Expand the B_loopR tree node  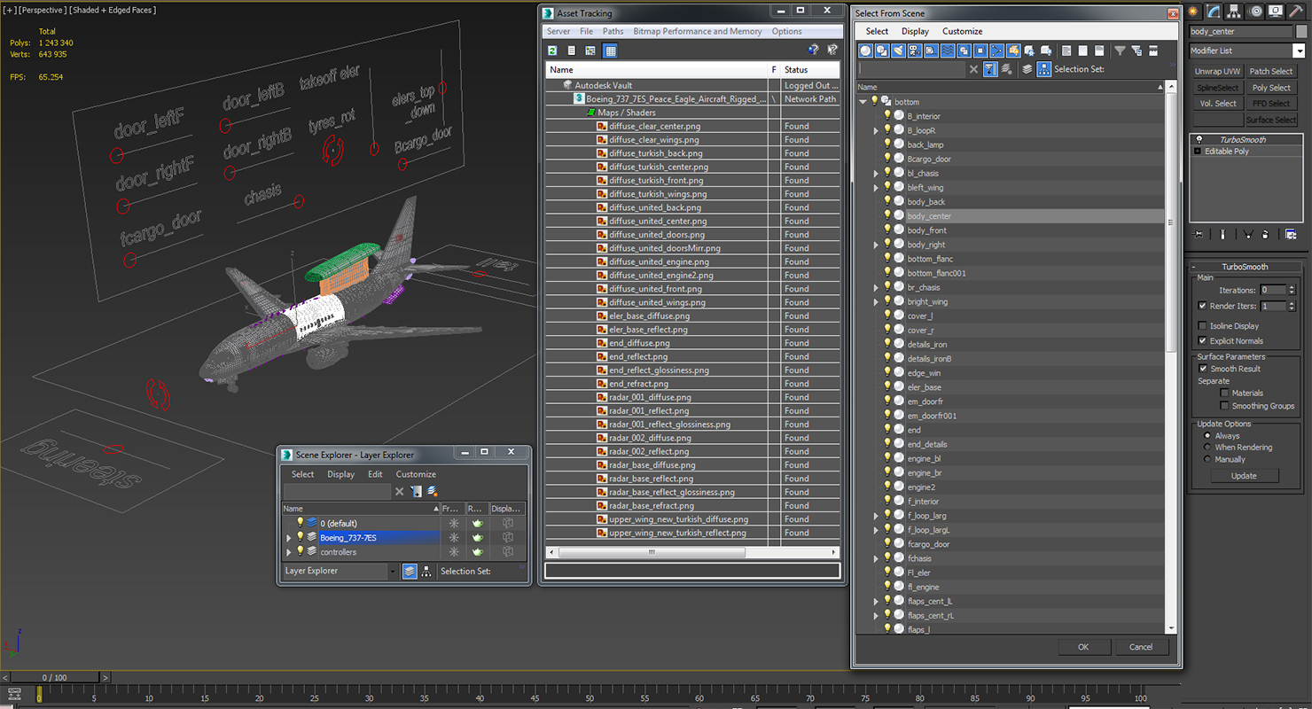[x=876, y=130]
